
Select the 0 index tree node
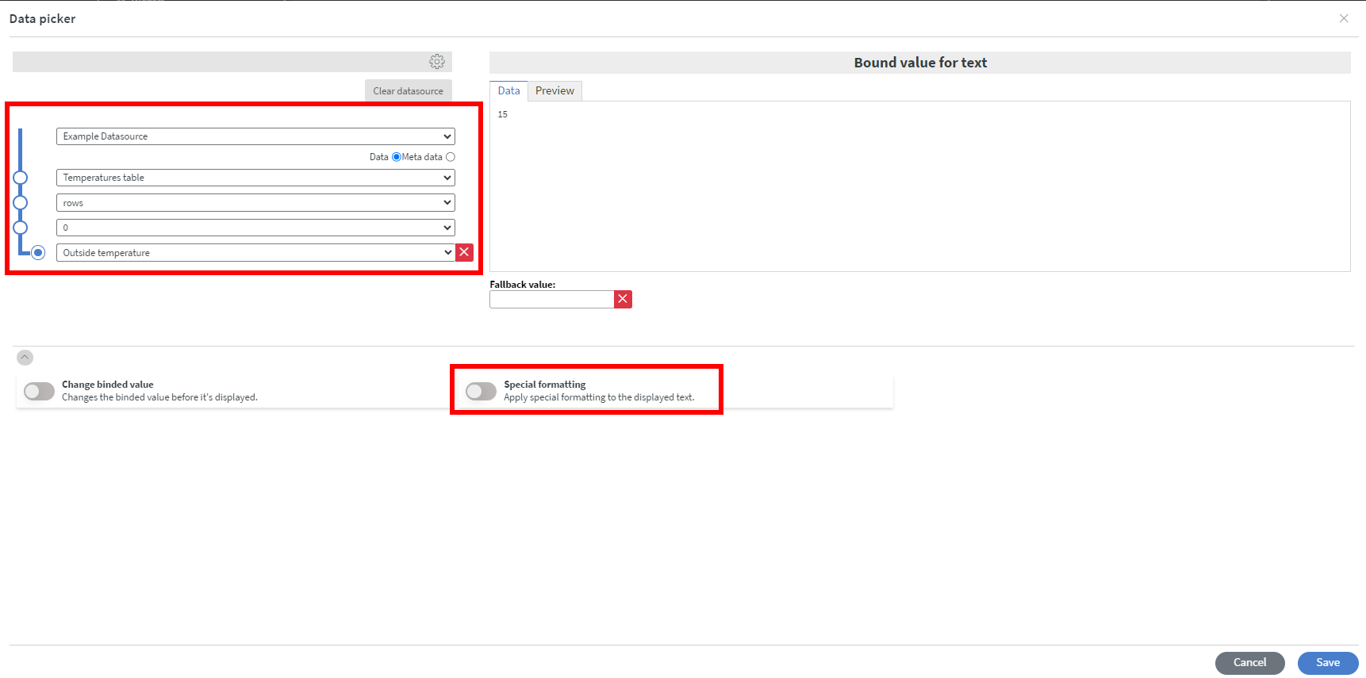(x=21, y=228)
